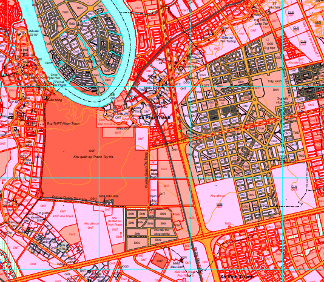Click the DVH label inside the roundabout
This screenshot has height=282, width=324.
coord(261,128)
